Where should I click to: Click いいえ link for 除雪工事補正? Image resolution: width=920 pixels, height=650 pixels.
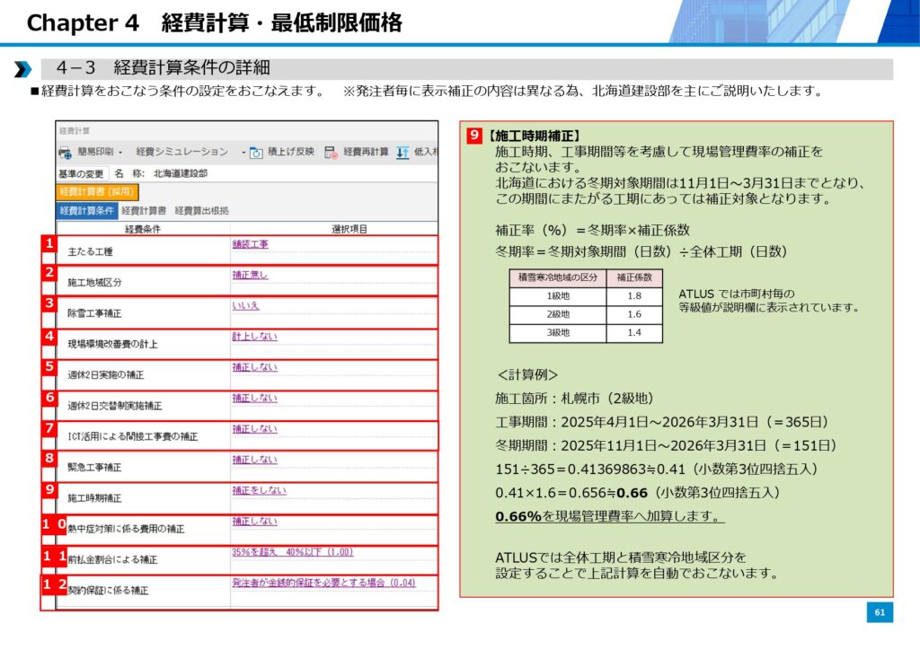pyautogui.click(x=245, y=305)
